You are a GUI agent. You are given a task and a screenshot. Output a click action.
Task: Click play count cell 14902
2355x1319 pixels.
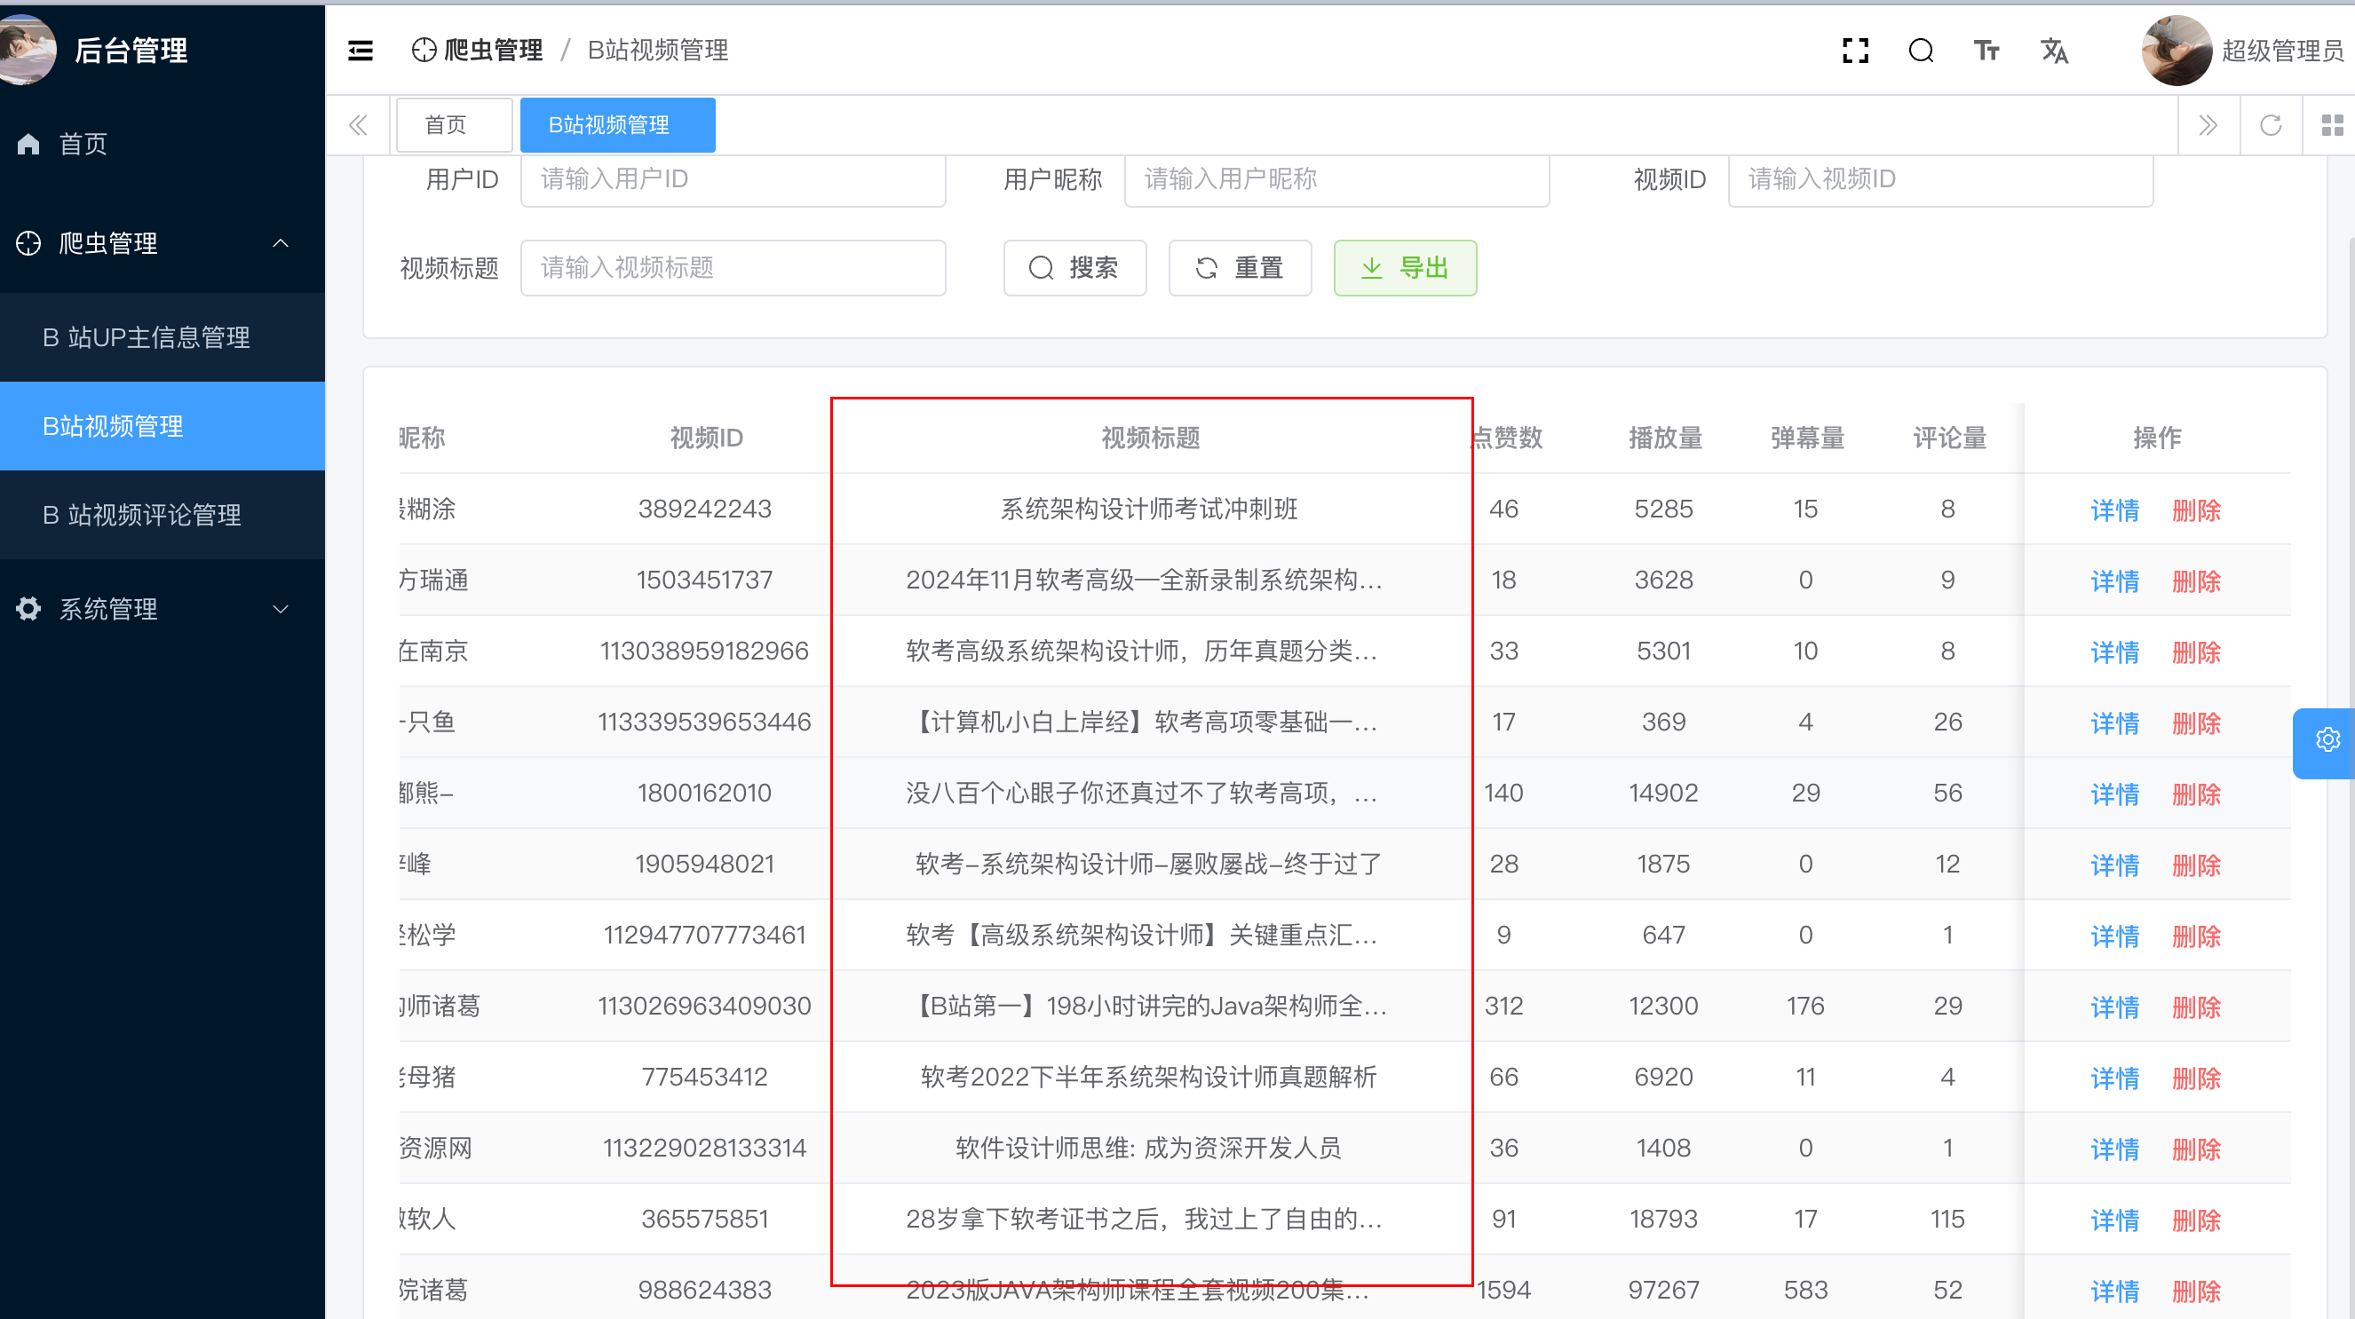pos(1664,794)
